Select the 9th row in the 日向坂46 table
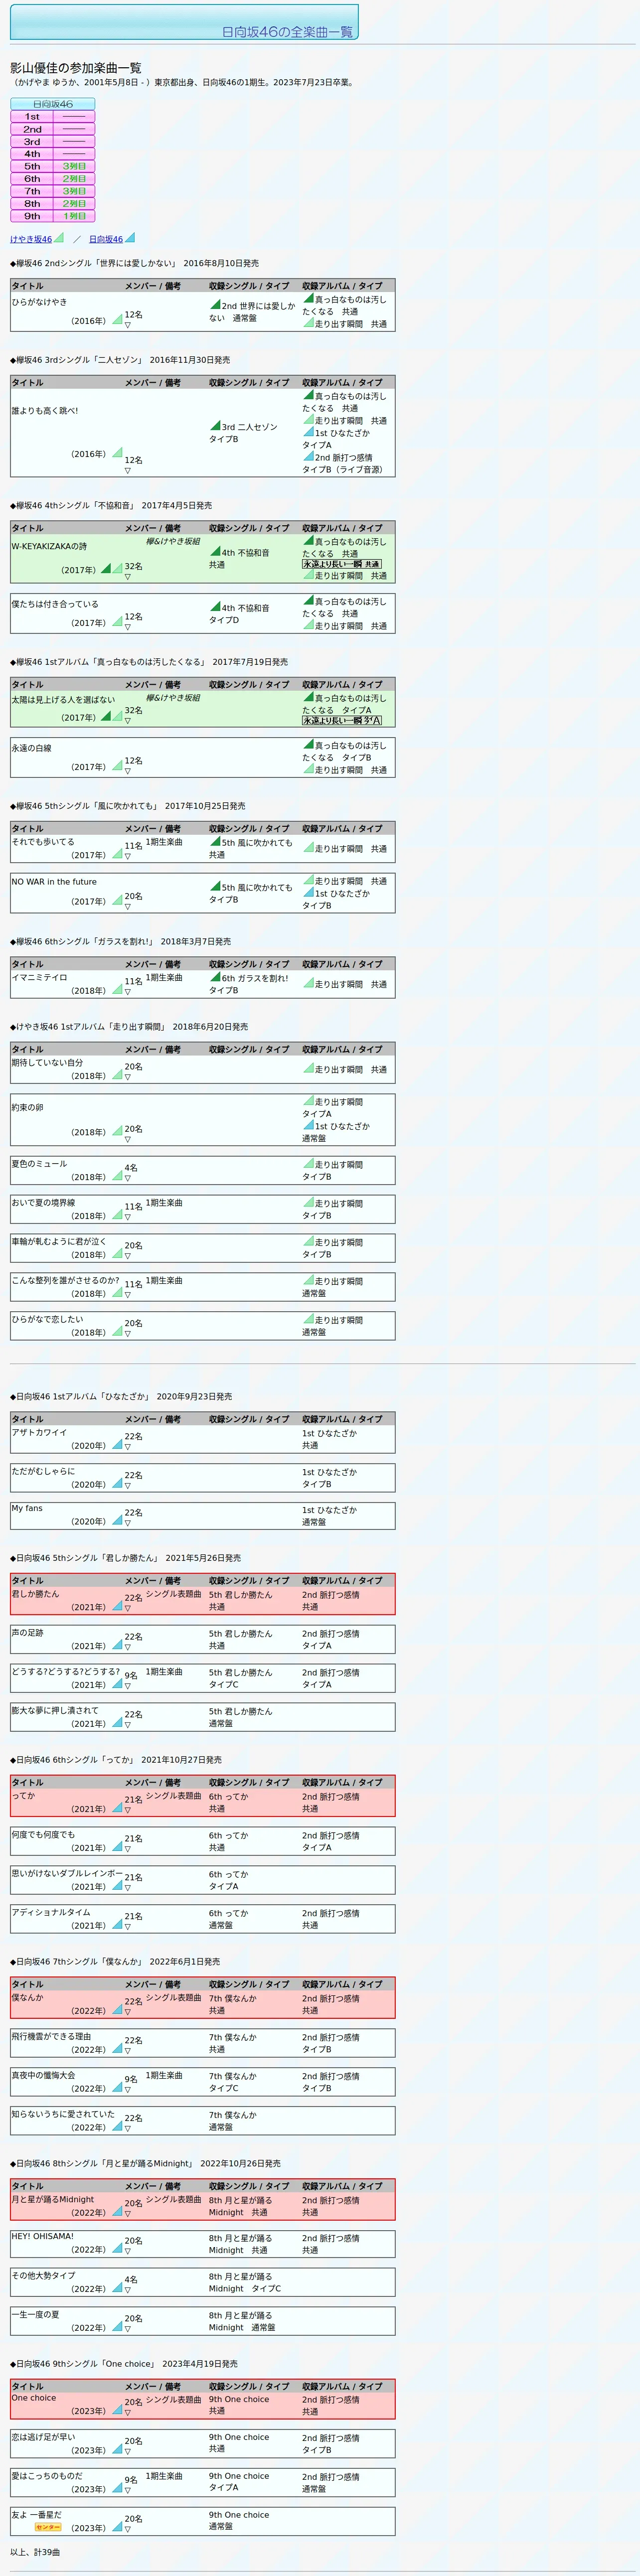Viewport: 640px width, 2576px height. (x=53, y=216)
